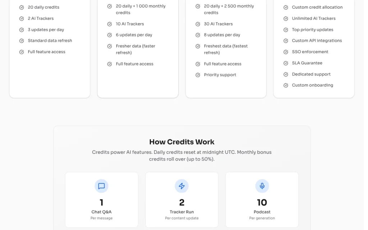Click the "Per generation" caption
368x230 pixels.
(262, 218)
